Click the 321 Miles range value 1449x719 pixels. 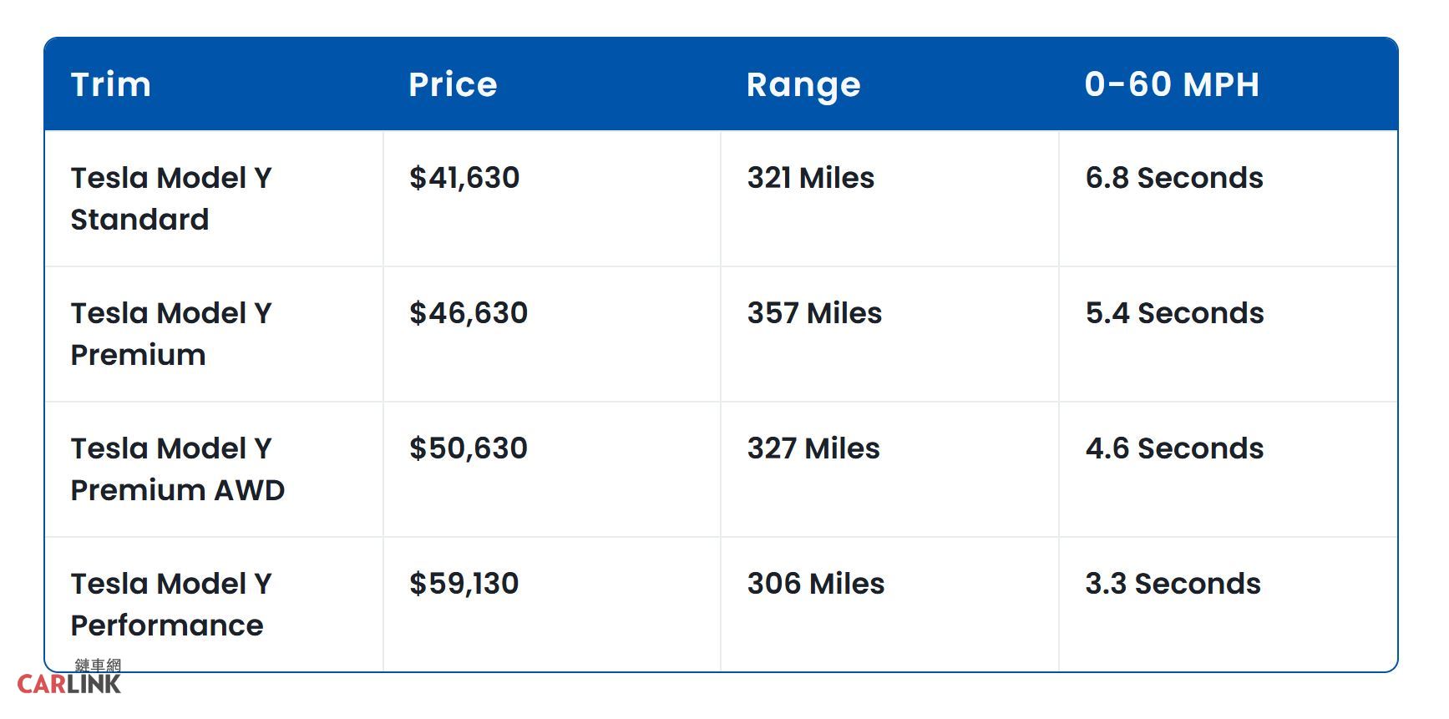(811, 178)
